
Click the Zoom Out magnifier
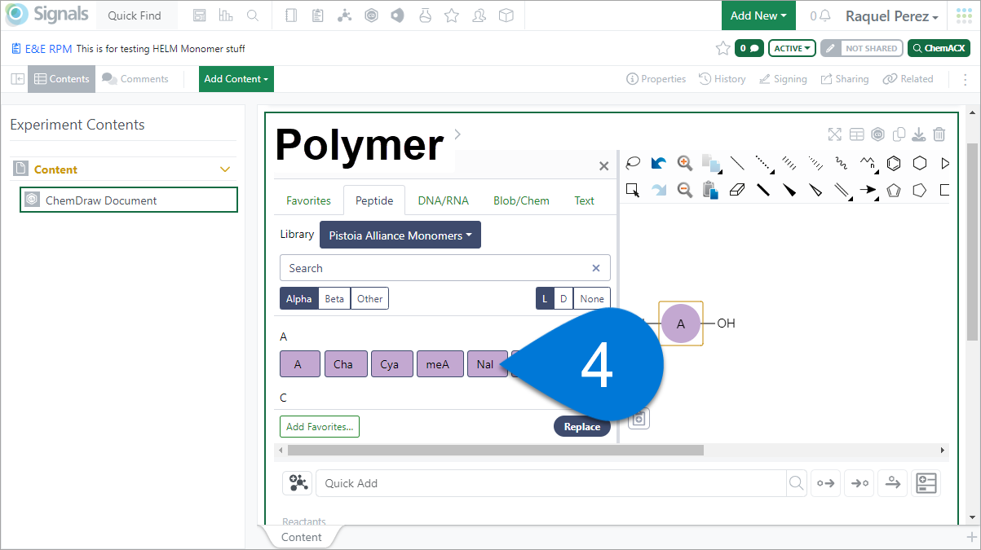point(685,190)
